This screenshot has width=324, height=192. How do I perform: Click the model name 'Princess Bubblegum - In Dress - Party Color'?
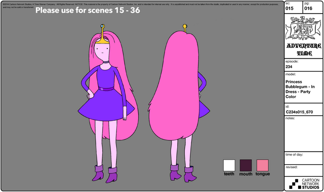300,89
